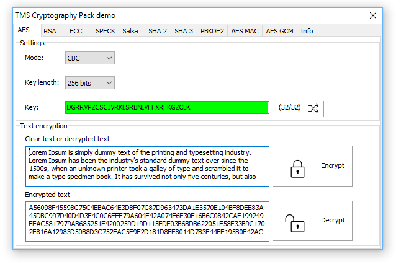Show the Info tab
This screenshot has height=264, width=396.
(x=307, y=31)
